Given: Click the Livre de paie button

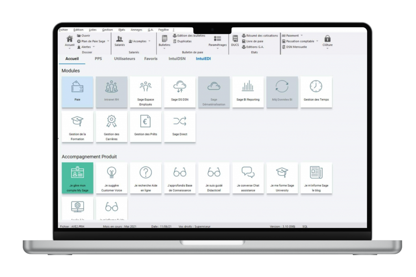Looking at the screenshot, I should [x=253, y=41].
